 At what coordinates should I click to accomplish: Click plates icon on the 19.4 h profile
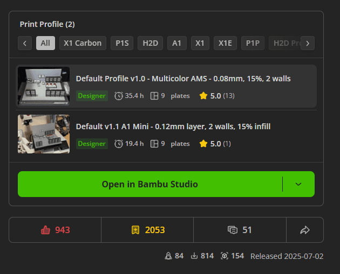tap(154, 144)
